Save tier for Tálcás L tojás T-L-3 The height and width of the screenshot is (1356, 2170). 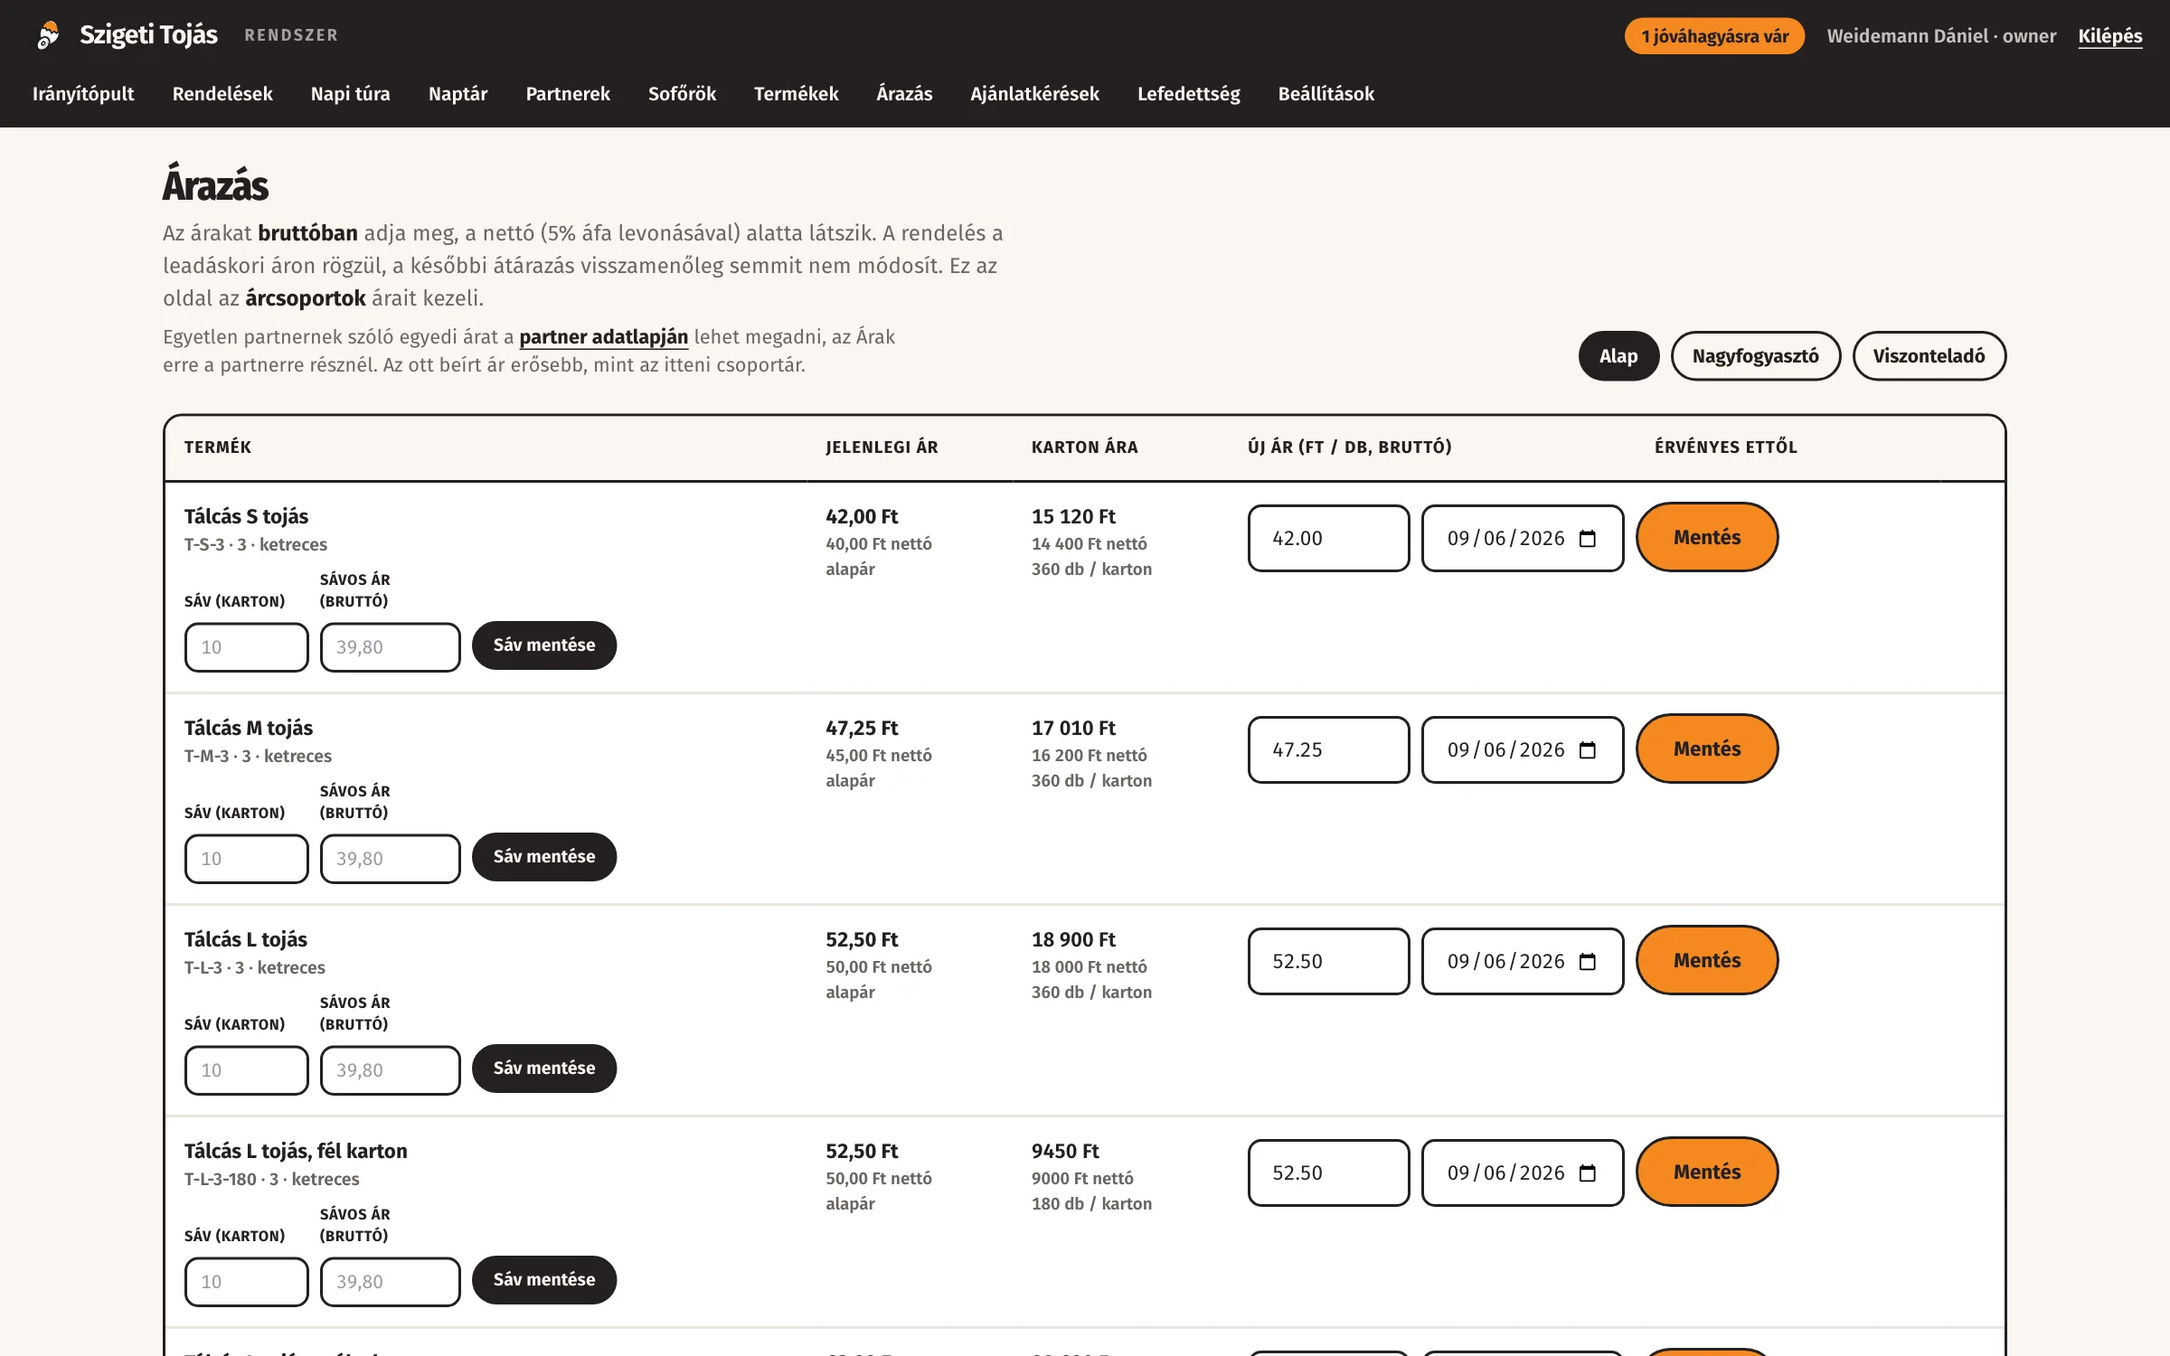point(544,1069)
